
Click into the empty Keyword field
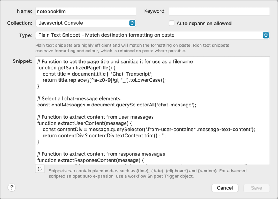(219, 12)
